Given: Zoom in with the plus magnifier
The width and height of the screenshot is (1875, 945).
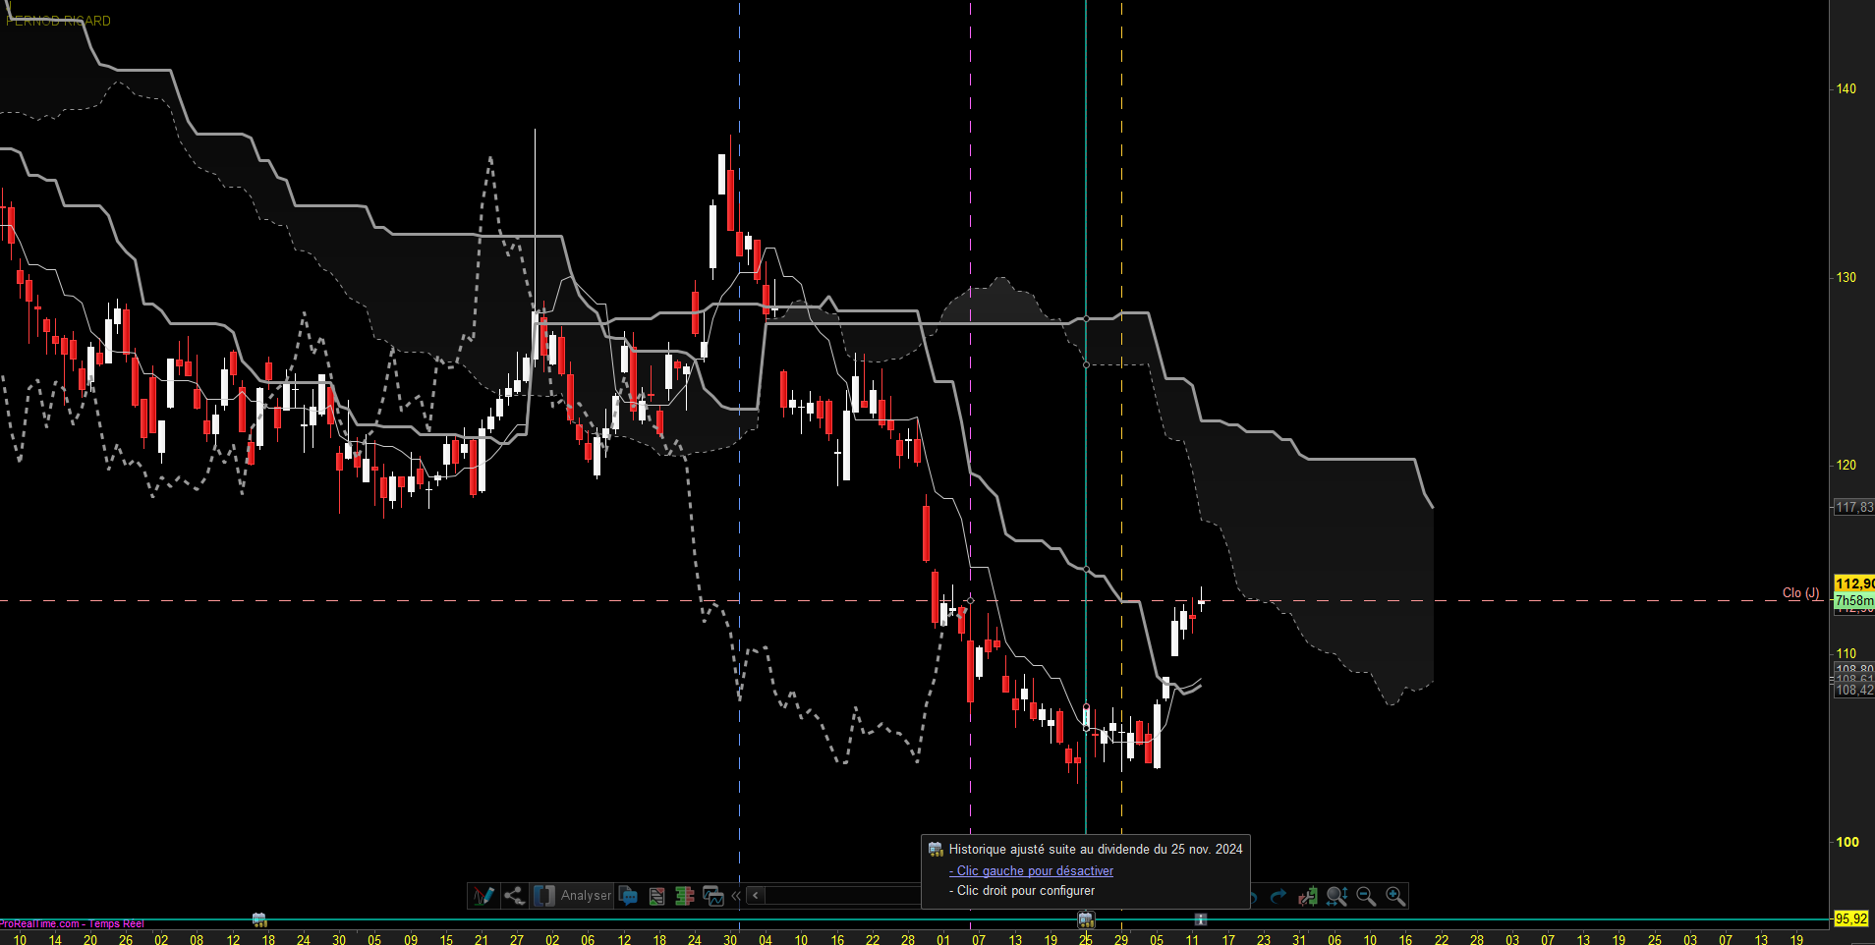Looking at the screenshot, I should click(1395, 896).
